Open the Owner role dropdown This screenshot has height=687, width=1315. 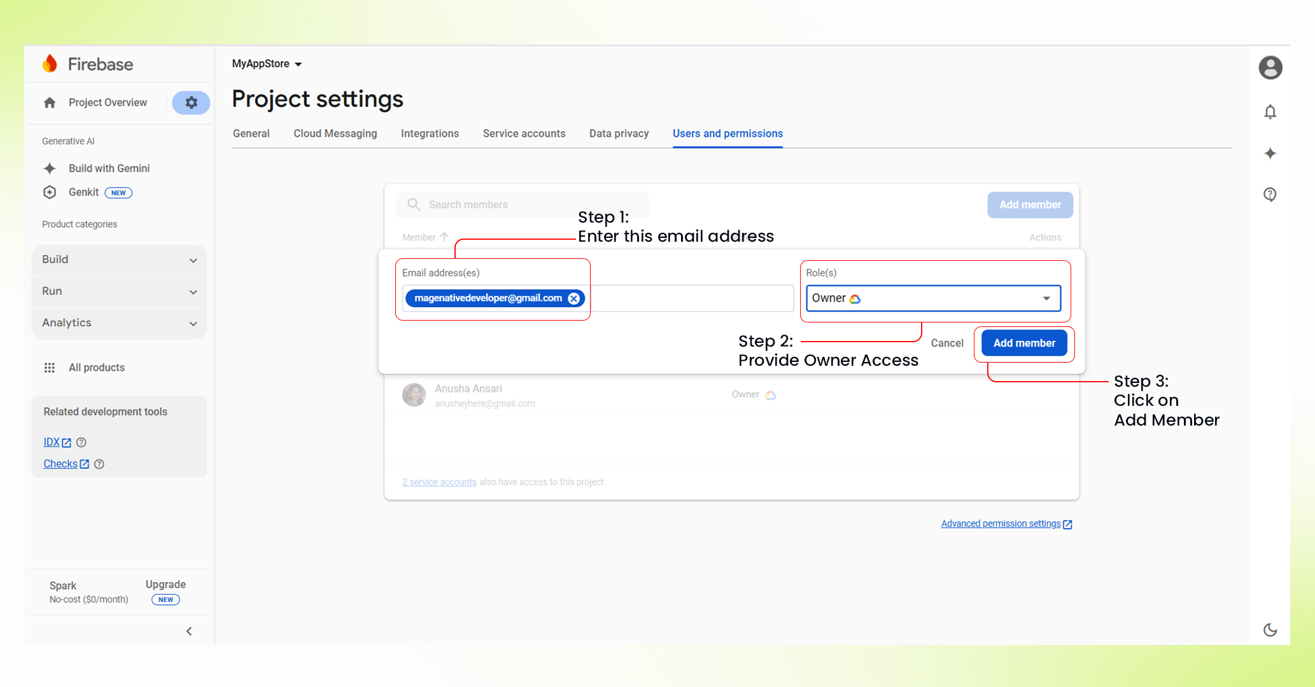click(1046, 298)
